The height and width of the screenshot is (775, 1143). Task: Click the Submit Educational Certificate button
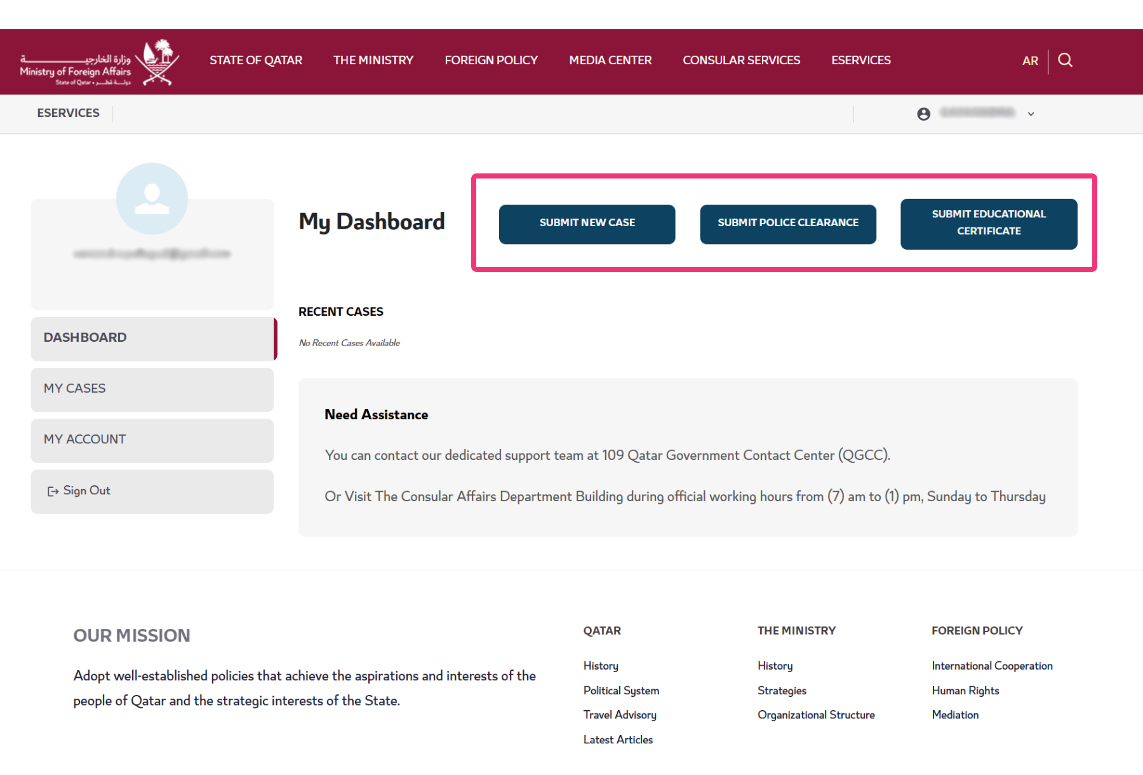coord(988,224)
